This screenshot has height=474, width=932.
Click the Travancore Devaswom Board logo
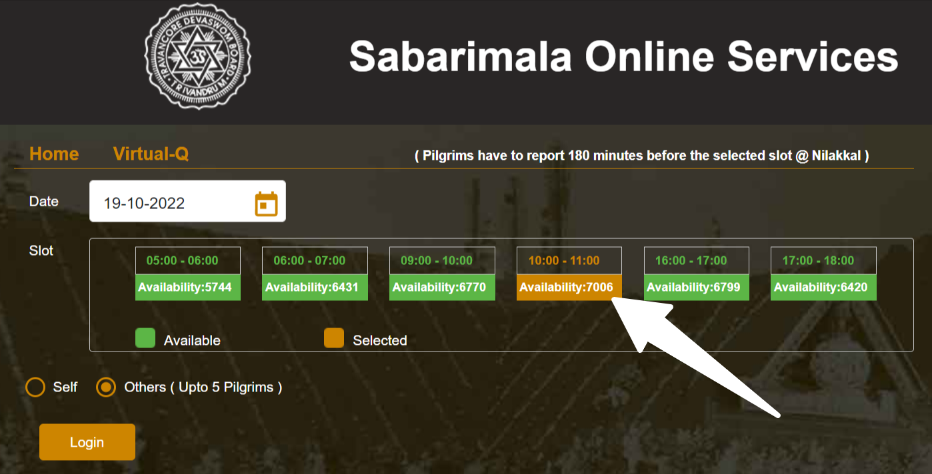point(197,57)
